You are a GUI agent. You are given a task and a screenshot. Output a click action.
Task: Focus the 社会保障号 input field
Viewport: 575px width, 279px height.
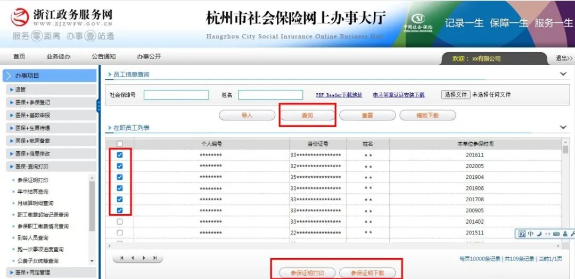tap(176, 95)
